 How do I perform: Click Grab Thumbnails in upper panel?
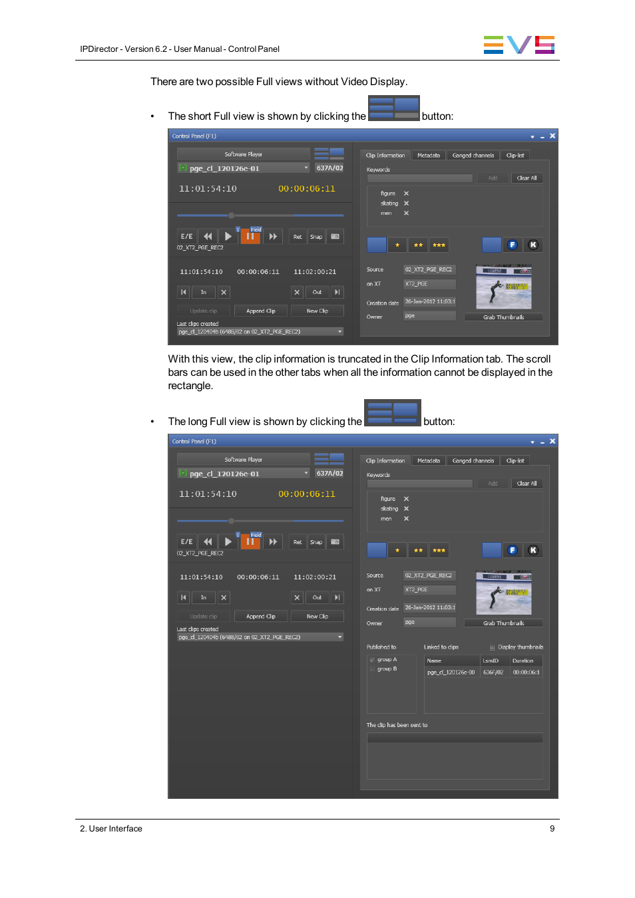pyautogui.click(x=504, y=317)
